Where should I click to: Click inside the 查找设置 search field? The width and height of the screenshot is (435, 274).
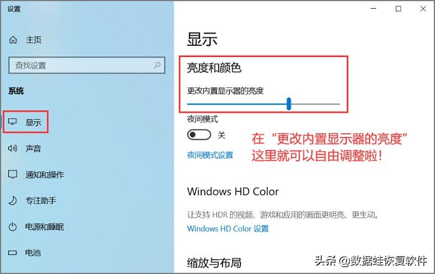tap(86, 65)
